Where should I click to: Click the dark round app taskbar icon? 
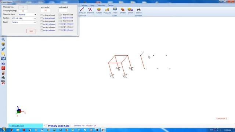point(97,130)
